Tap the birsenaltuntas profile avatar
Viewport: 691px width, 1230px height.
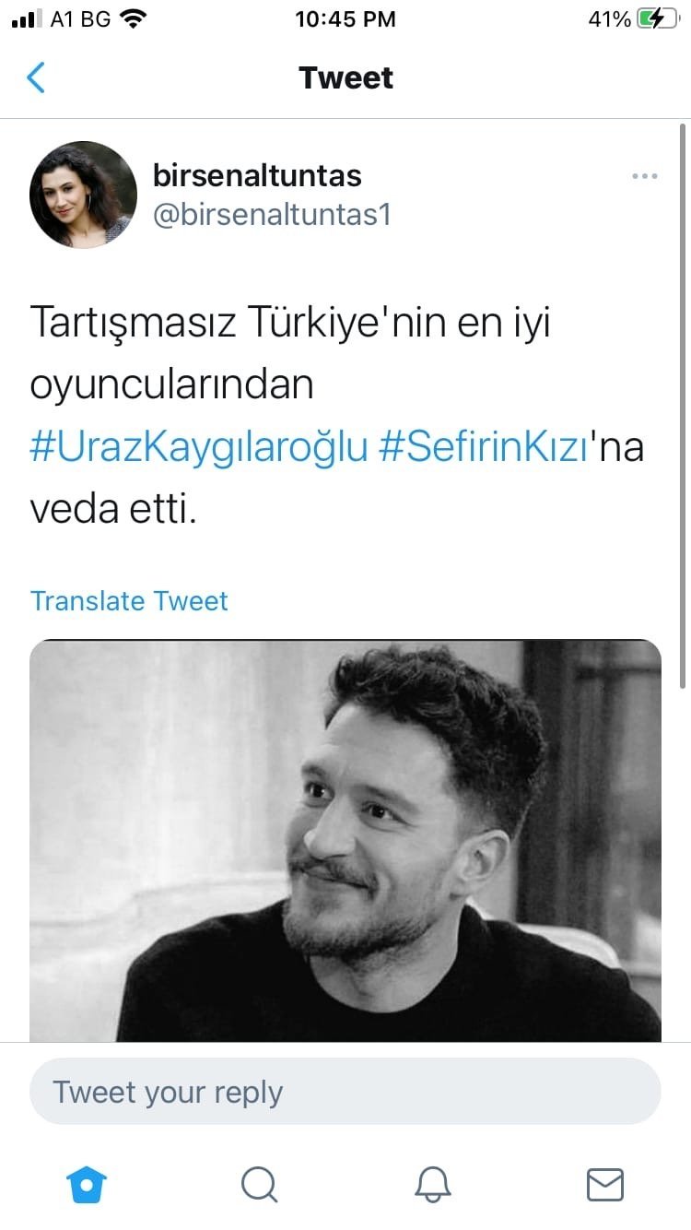(83, 195)
